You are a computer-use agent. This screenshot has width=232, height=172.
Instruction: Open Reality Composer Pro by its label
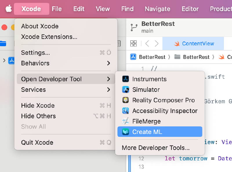[x=164, y=100]
